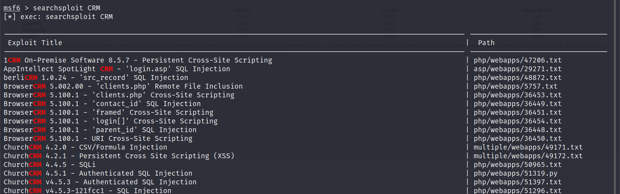Select BrowserCRM 'parent_id' SQL Injection row
Viewport: 620px width, 194px height.
pos(100,130)
